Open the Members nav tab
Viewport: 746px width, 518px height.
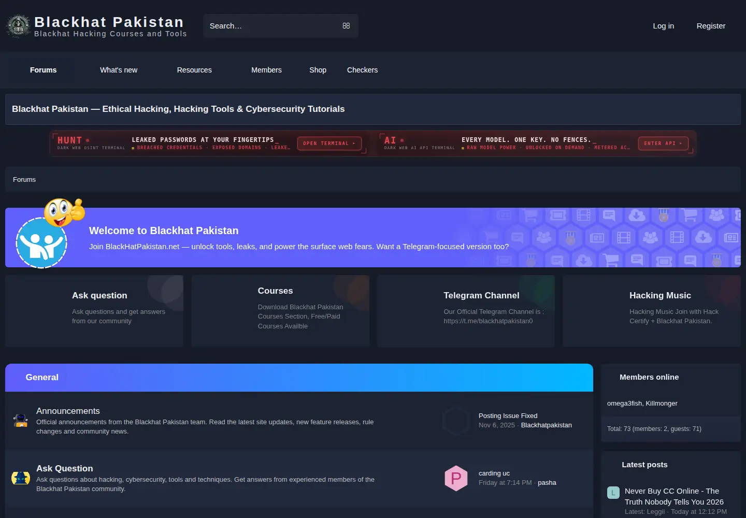266,70
